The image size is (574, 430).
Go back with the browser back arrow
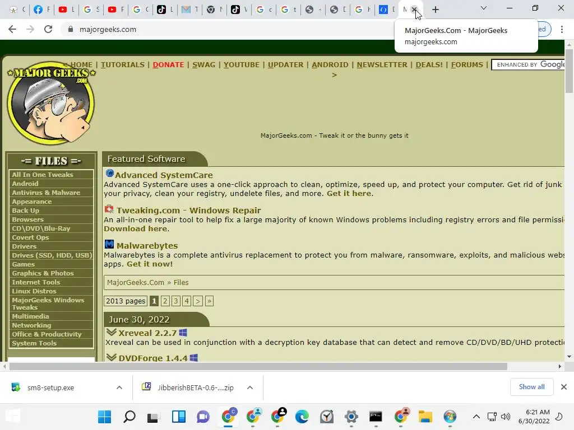point(12,29)
